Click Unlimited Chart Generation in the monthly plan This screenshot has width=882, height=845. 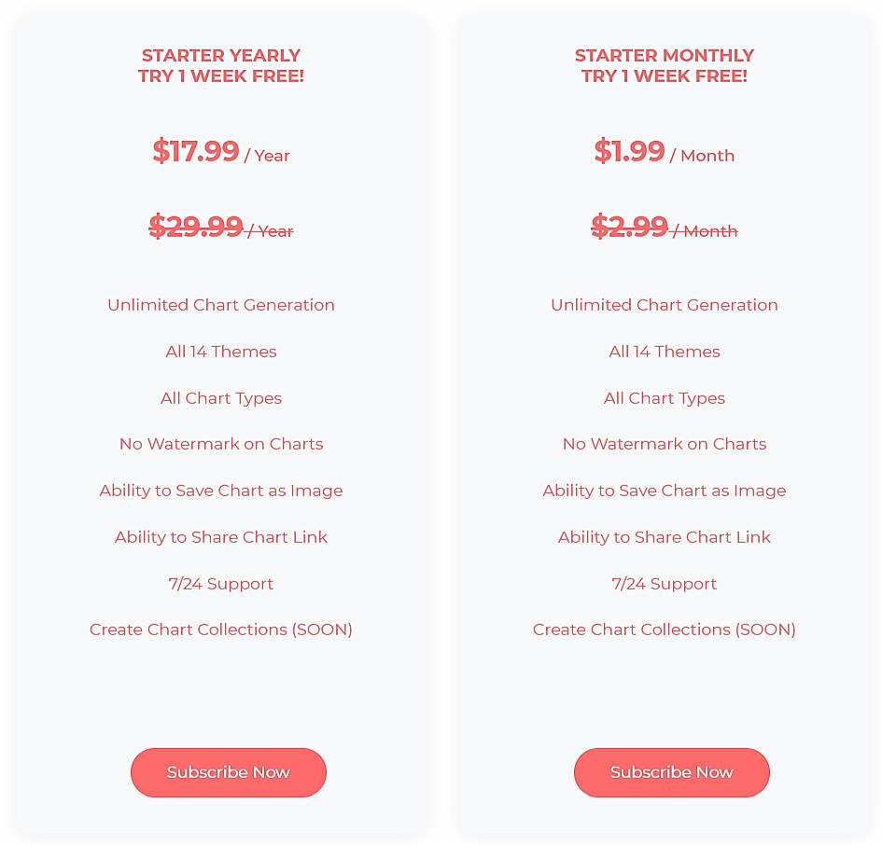664,305
